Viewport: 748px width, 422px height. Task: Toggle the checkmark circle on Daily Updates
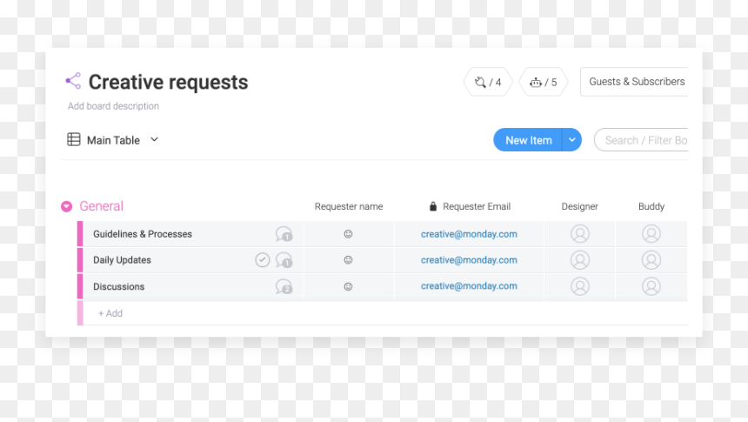263,259
